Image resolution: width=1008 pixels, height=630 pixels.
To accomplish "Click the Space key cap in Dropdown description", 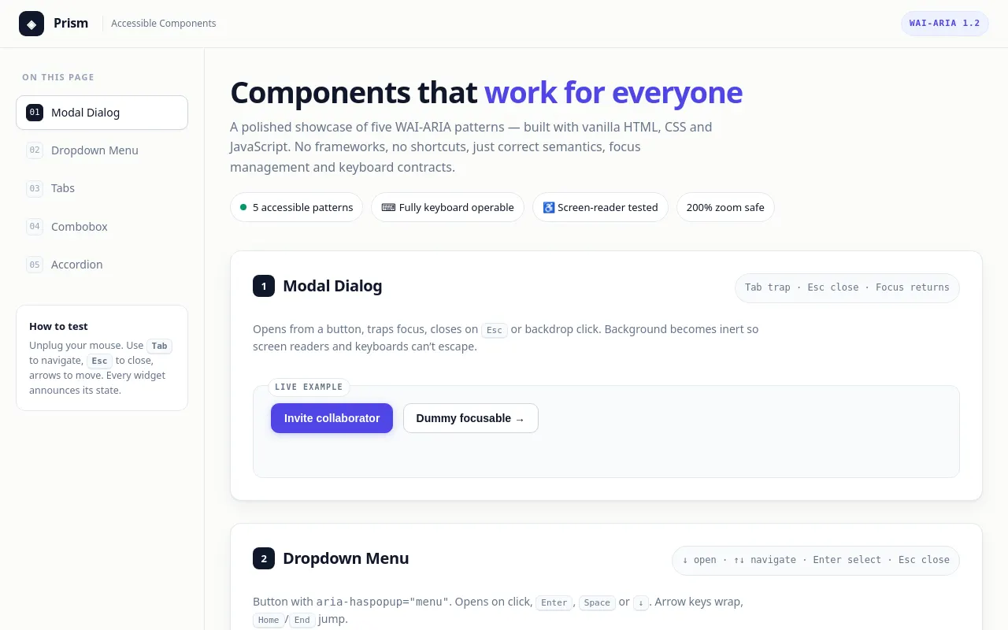I will 597,602.
